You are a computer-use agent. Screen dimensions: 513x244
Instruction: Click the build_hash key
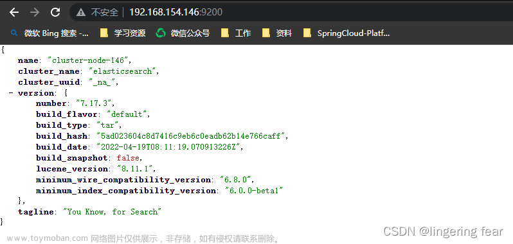[62, 136]
